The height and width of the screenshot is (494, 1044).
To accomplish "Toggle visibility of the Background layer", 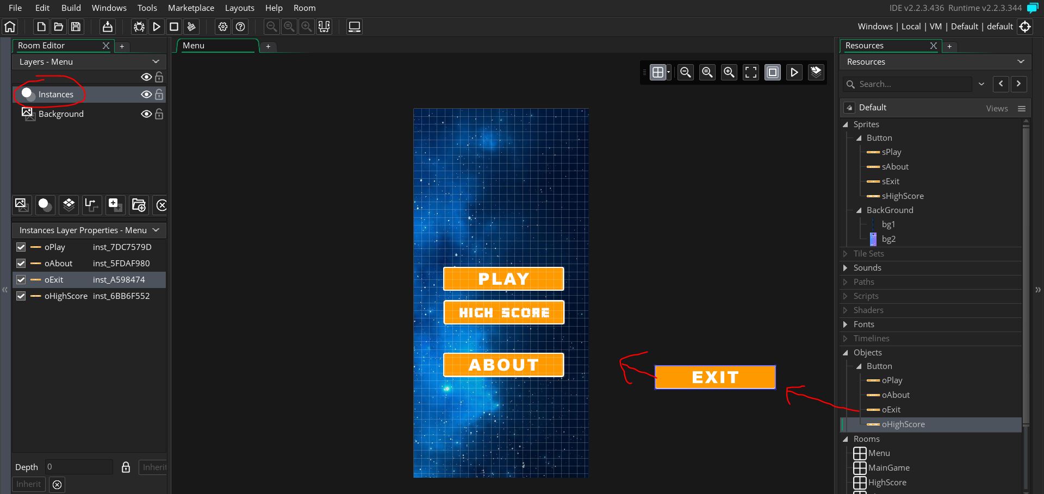I will 146,114.
